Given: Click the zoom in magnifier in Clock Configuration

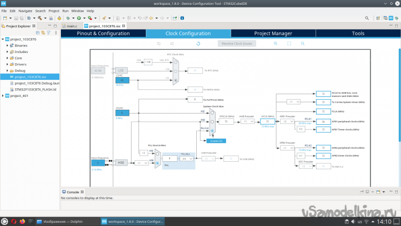Looking at the screenshot, I should click(276, 43).
